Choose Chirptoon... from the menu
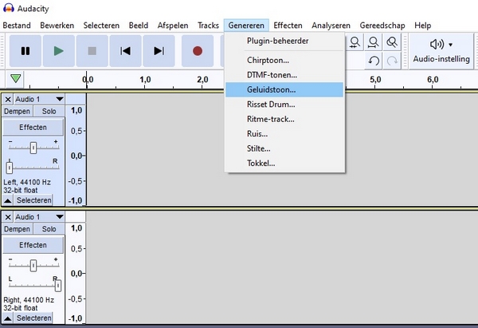478x328 pixels. coord(284,60)
